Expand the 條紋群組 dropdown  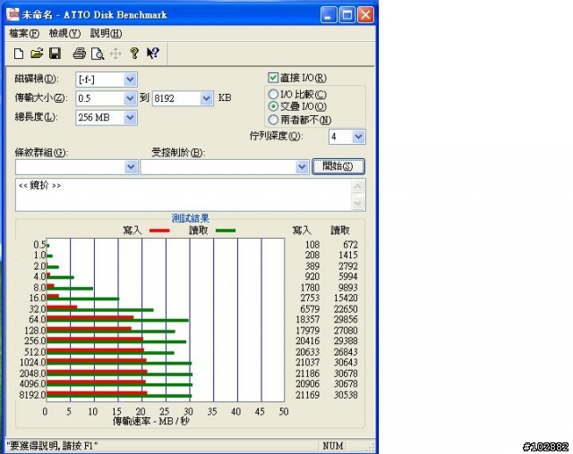pyautogui.click(x=131, y=167)
